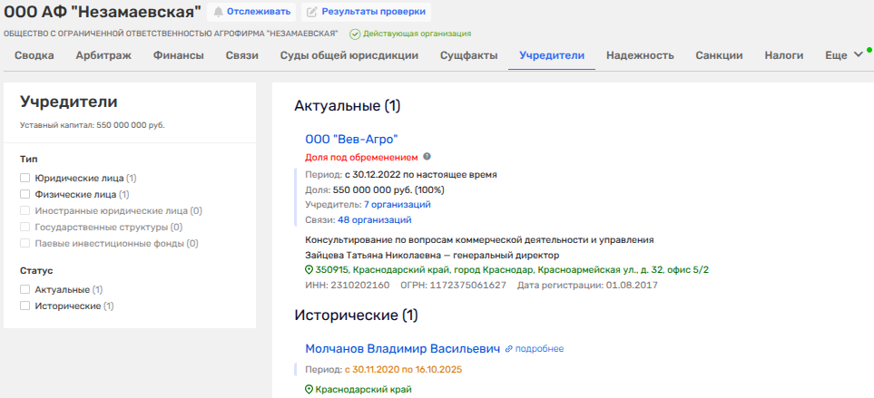Switch to the Сущфакты tab
This screenshot has width=874, height=398.
tap(469, 55)
